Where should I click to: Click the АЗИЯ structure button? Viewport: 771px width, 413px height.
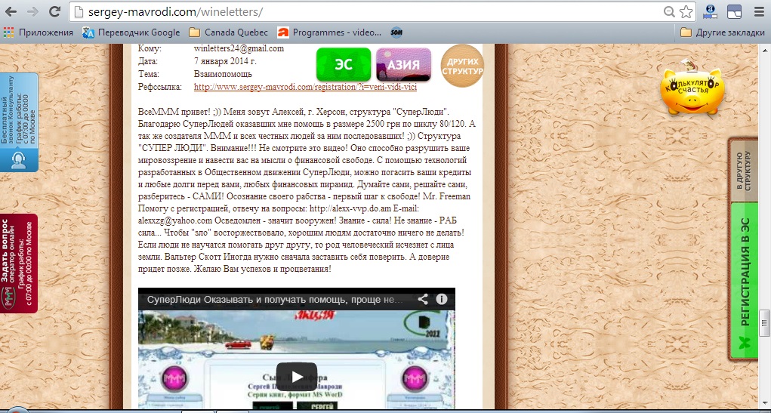pos(403,64)
